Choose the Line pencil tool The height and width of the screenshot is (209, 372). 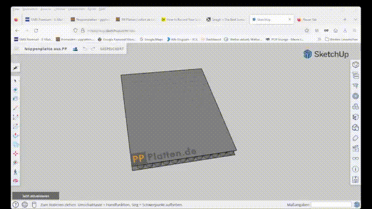(x=15, y=108)
